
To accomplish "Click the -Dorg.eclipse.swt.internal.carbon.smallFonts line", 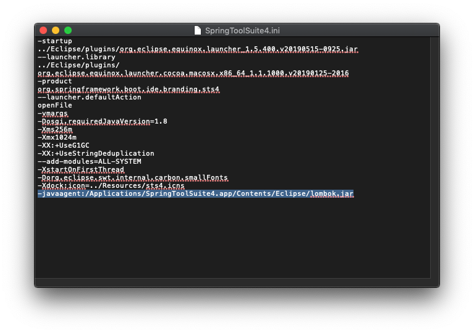I will pos(133,177).
